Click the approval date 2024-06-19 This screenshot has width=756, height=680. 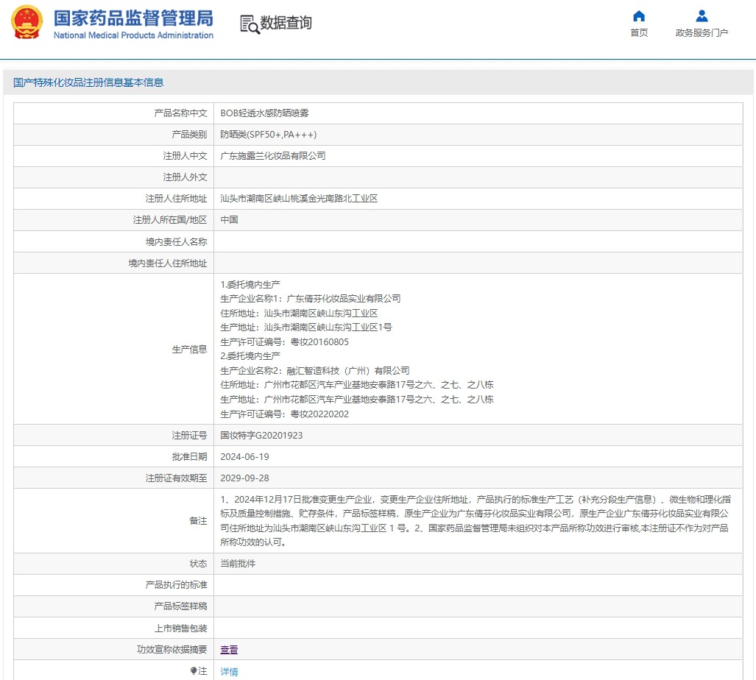[244, 457]
